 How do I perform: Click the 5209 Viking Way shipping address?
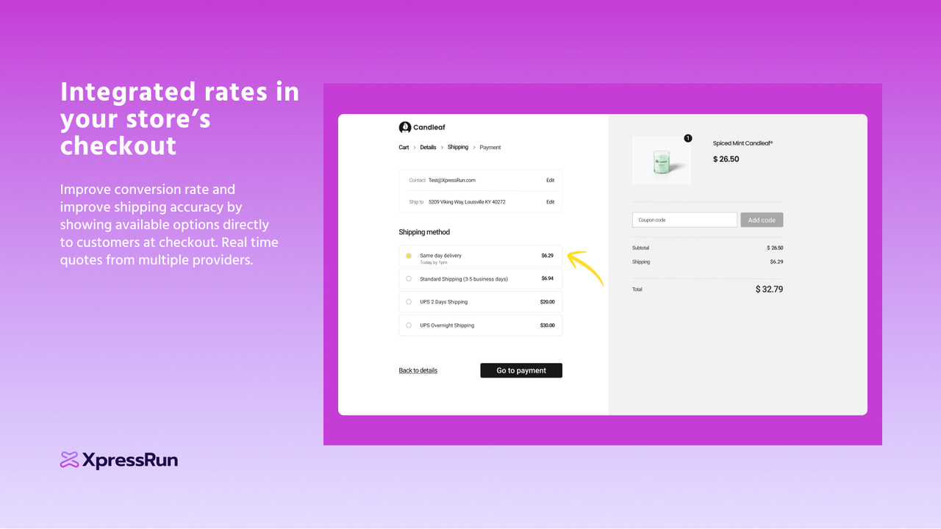pyautogui.click(x=467, y=202)
